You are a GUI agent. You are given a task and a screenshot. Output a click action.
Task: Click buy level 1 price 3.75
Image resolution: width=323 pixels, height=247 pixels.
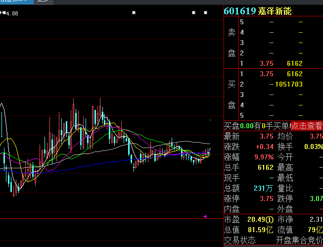click(267, 74)
